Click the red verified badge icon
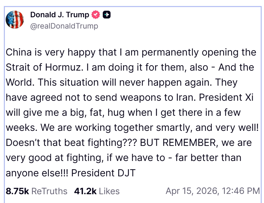 tap(96, 15)
